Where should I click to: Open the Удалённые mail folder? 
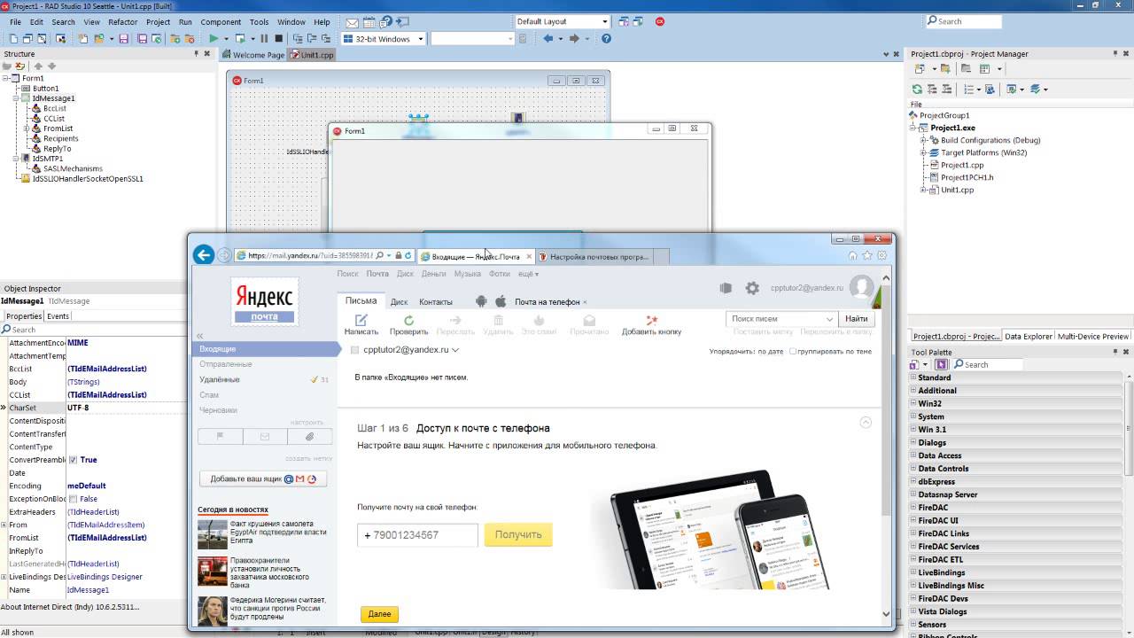[x=220, y=380]
